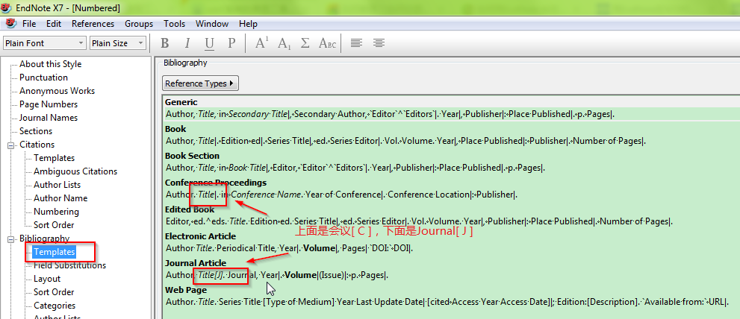Open the File menu
740x319 pixels.
(x=29, y=24)
